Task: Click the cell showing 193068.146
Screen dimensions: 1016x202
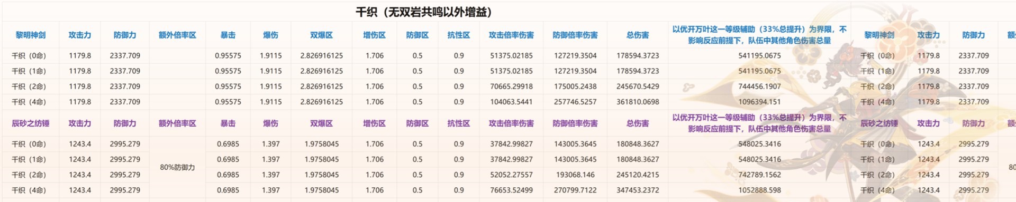Action: [575, 175]
